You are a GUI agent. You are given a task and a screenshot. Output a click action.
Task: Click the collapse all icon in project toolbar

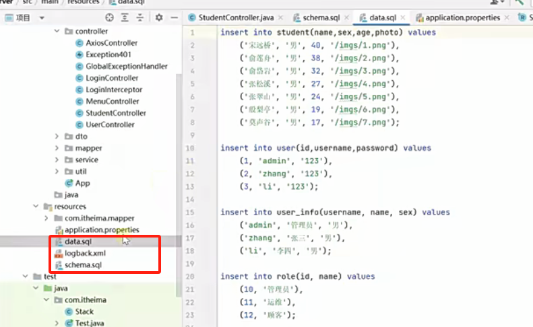tap(140, 17)
